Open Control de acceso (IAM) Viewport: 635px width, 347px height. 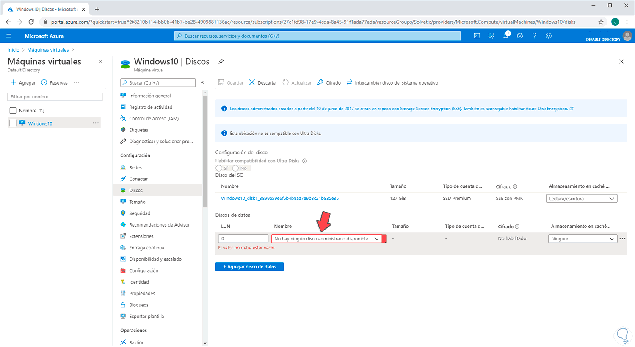coord(154,119)
